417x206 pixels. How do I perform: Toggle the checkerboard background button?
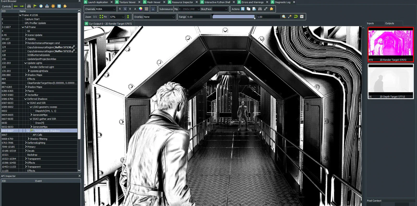click(x=146, y=9)
